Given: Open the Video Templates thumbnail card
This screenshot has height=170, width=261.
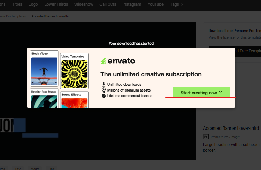Looking at the screenshot, I should coord(74,71).
